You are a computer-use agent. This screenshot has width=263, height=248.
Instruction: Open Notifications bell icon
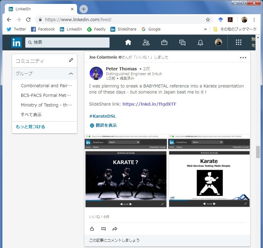point(200,43)
